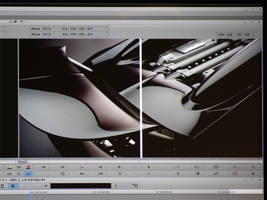Viewport: 267px width, 200px height.
Task: Step forward one frame
Action: coord(119,167)
